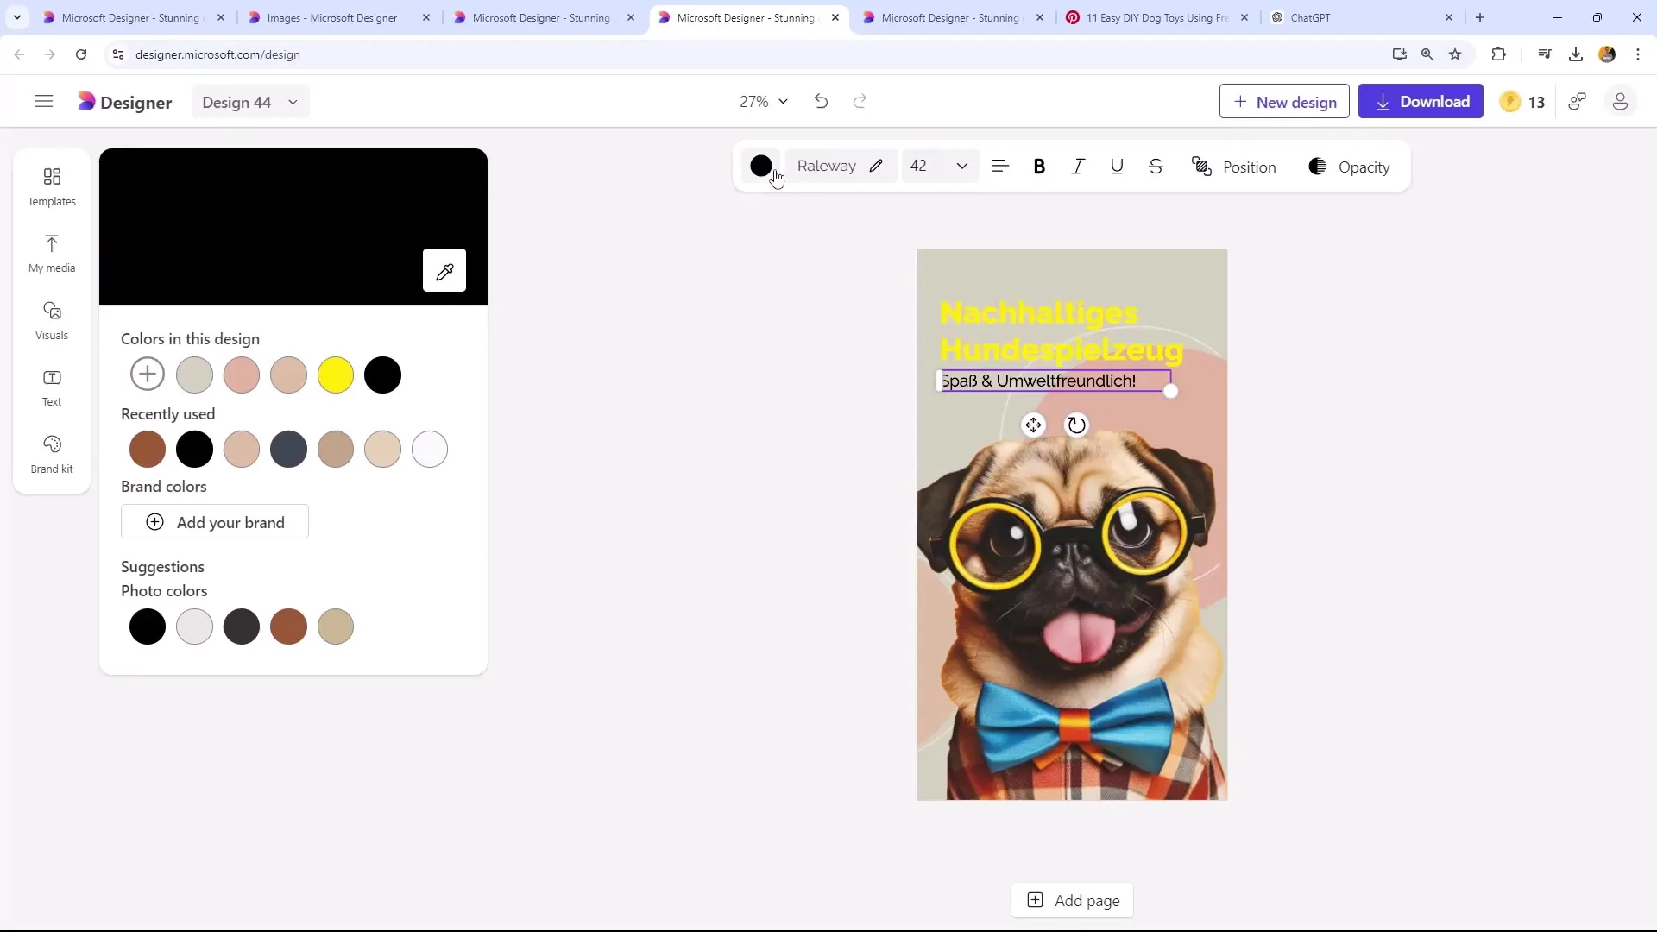Toggle Templates panel in sidebar
1657x932 pixels.
click(x=51, y=186)
